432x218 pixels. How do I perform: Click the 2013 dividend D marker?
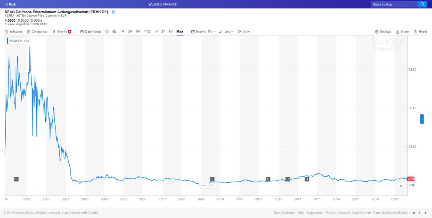coord(287,179)
